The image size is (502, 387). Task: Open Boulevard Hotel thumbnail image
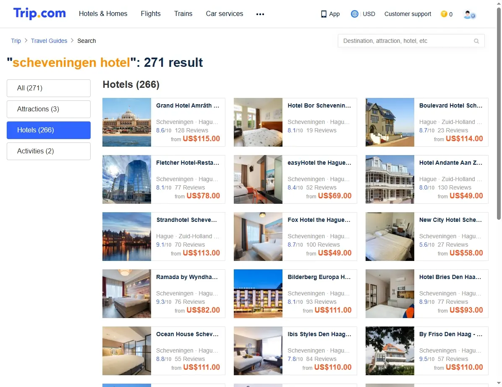[x=390, y=122]
